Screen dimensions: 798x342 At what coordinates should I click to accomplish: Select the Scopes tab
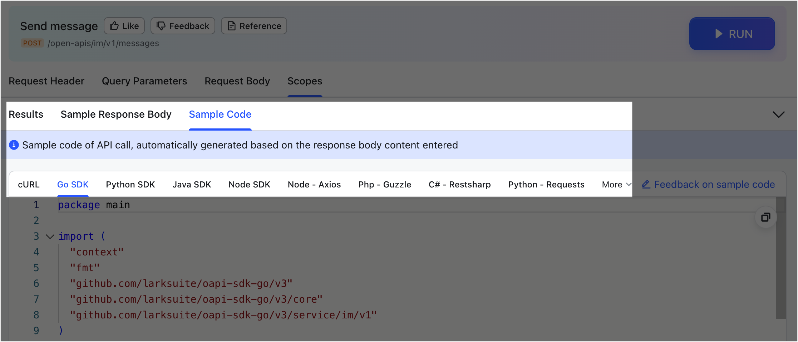[305, 81]
